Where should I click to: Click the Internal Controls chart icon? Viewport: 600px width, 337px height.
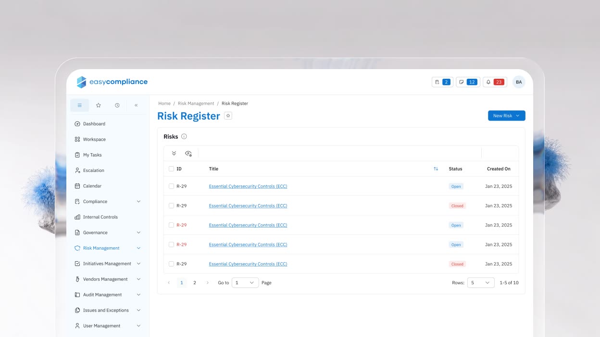click(x=77, y=217)
